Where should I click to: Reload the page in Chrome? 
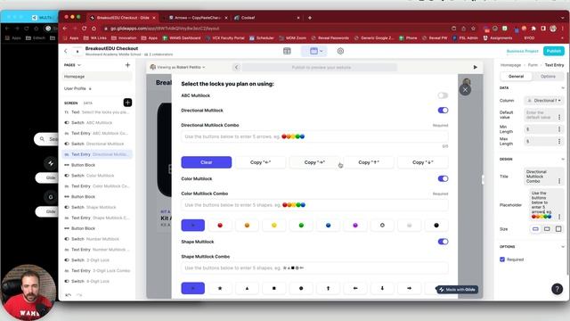[85, 29]
